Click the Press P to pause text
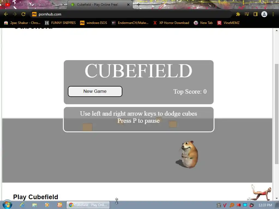279x209 pixels. (138, 121)
